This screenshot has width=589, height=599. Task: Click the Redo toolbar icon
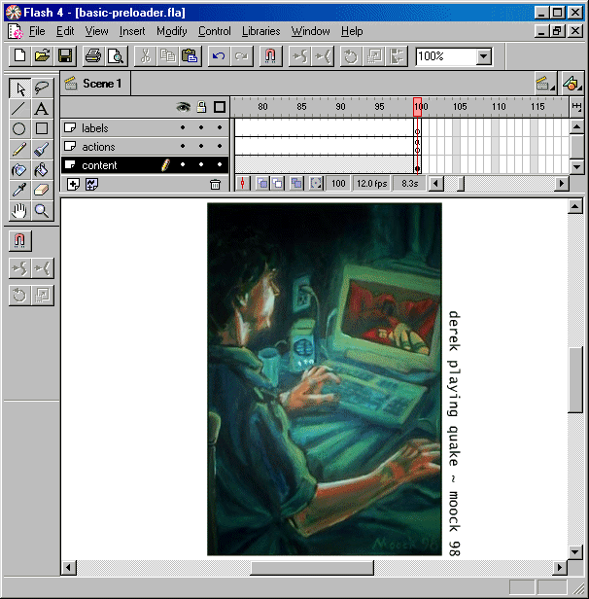tap(241, 56)
